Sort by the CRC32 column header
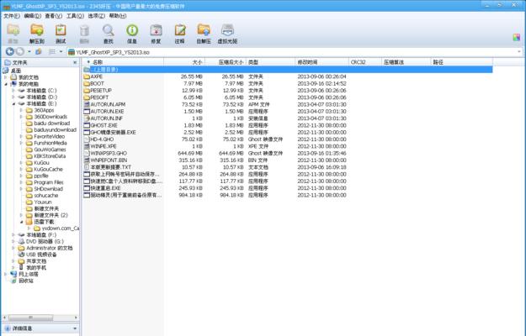Screen dimensions: 526x336 [365, 62]
